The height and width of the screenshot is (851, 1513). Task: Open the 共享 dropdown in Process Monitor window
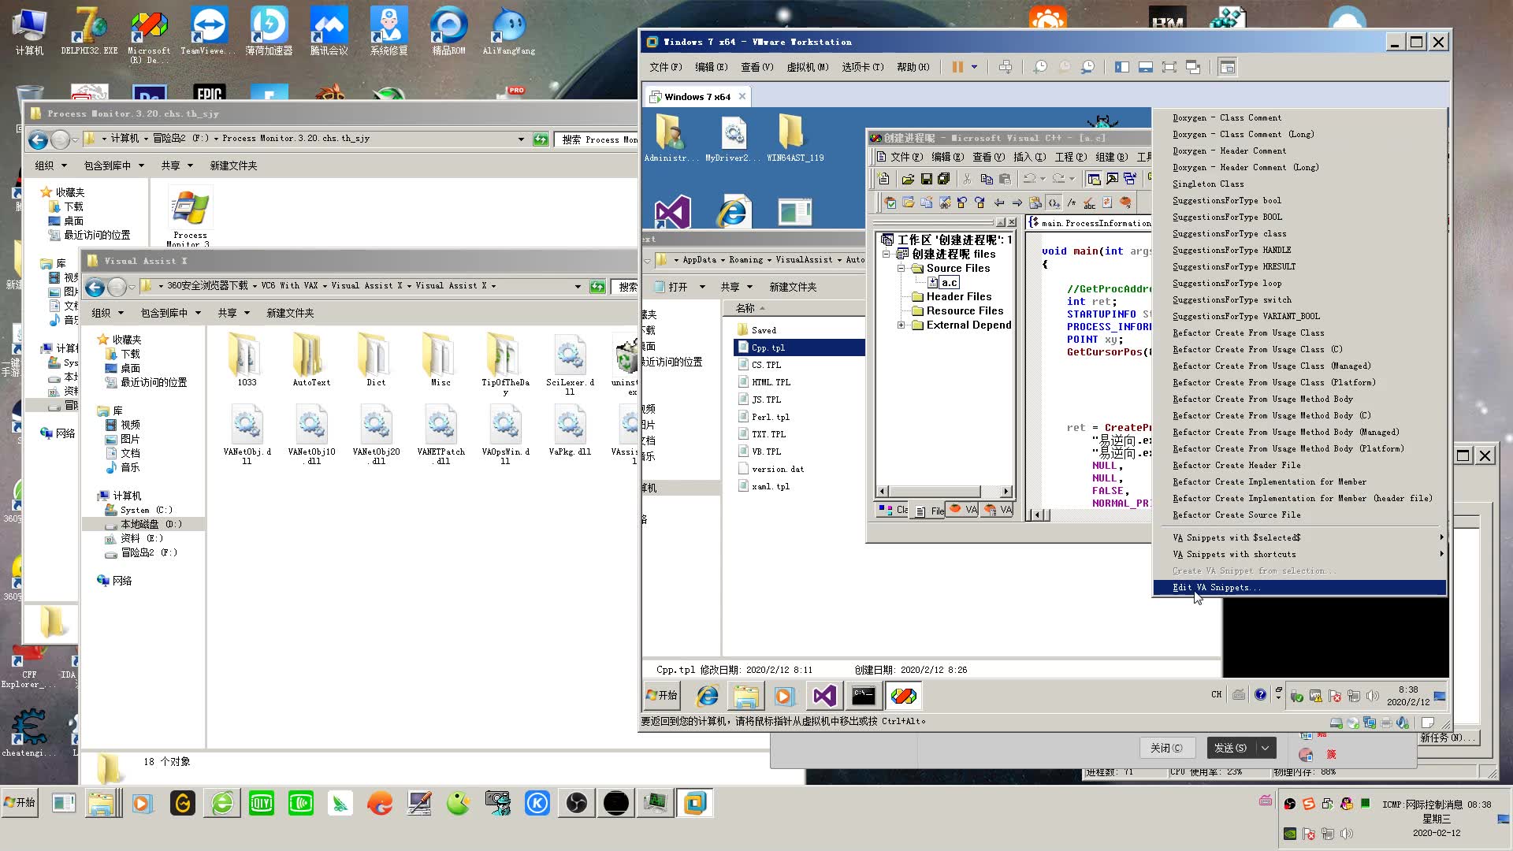point(177,165)
